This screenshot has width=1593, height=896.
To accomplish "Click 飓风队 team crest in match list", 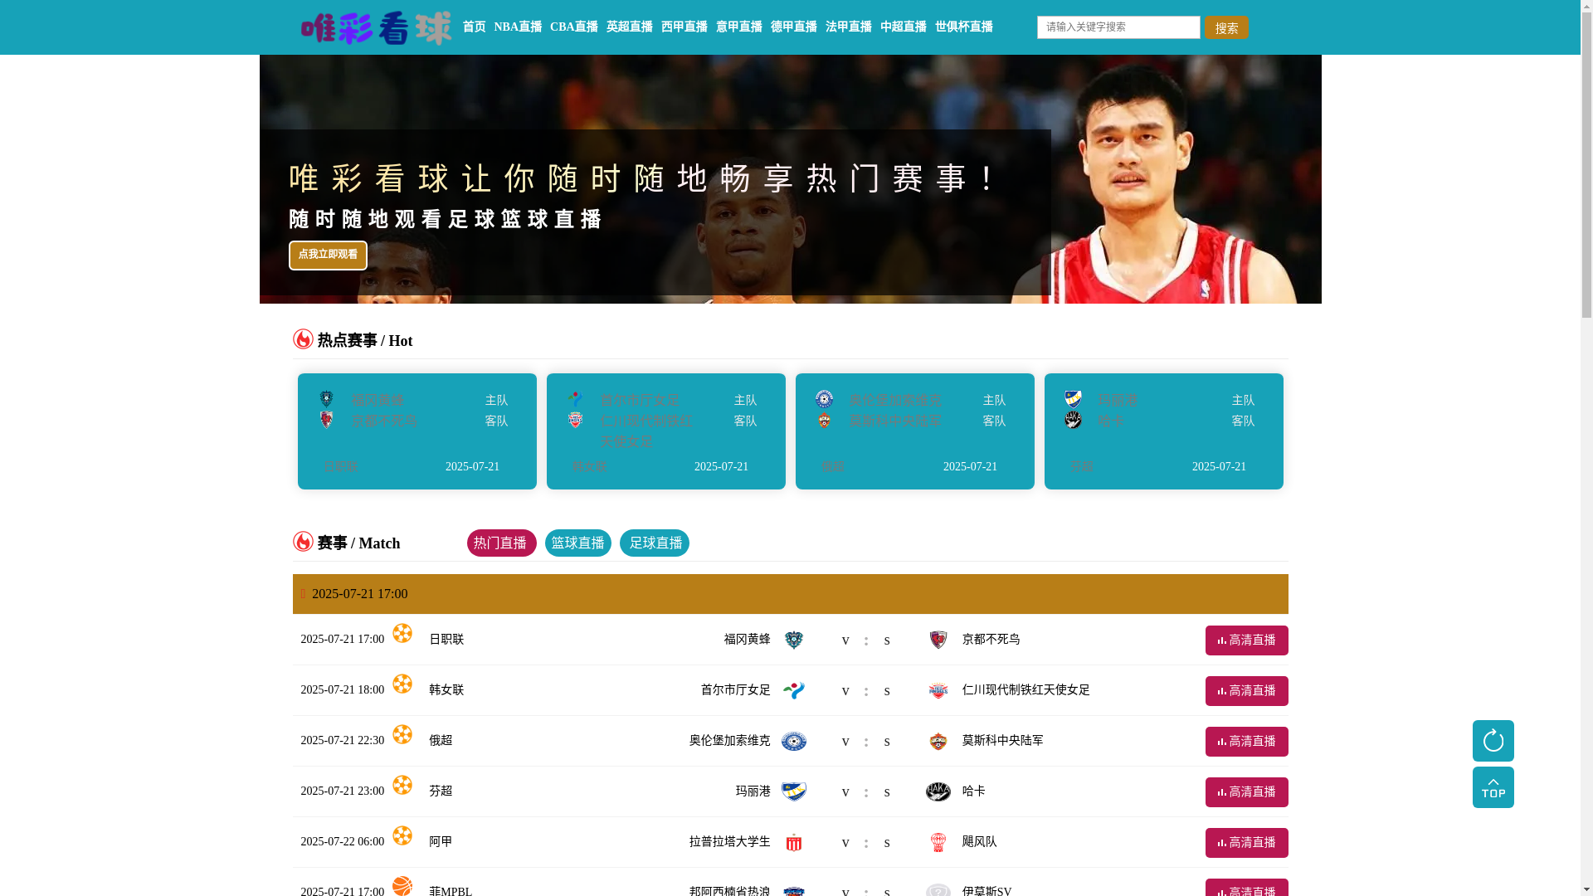I will pyautogui.click(x=938, y=842).
